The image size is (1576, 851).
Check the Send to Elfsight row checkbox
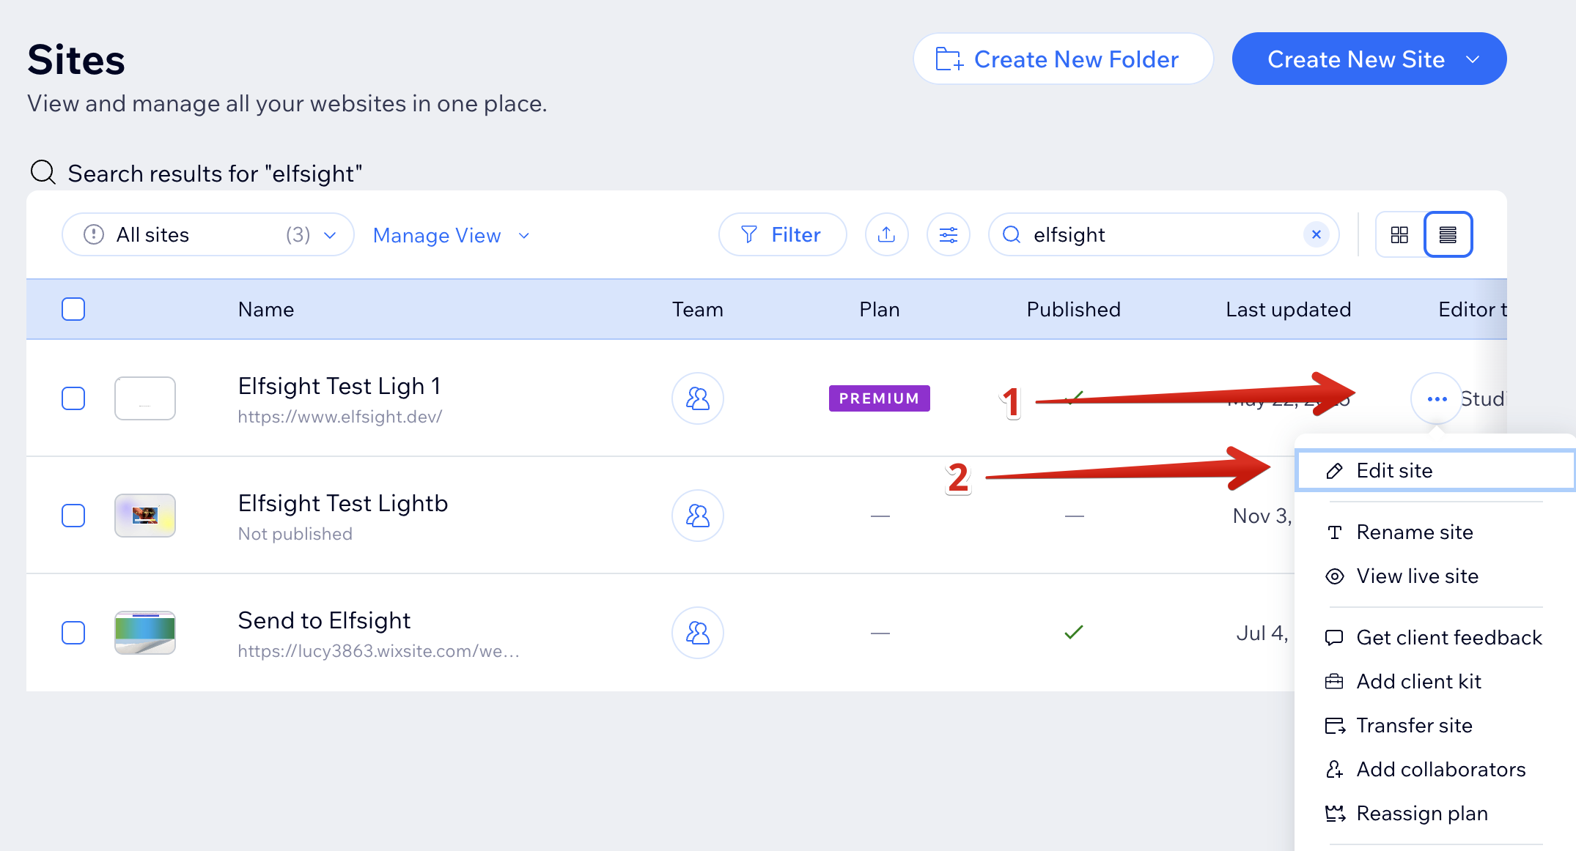tap(73, 633)
